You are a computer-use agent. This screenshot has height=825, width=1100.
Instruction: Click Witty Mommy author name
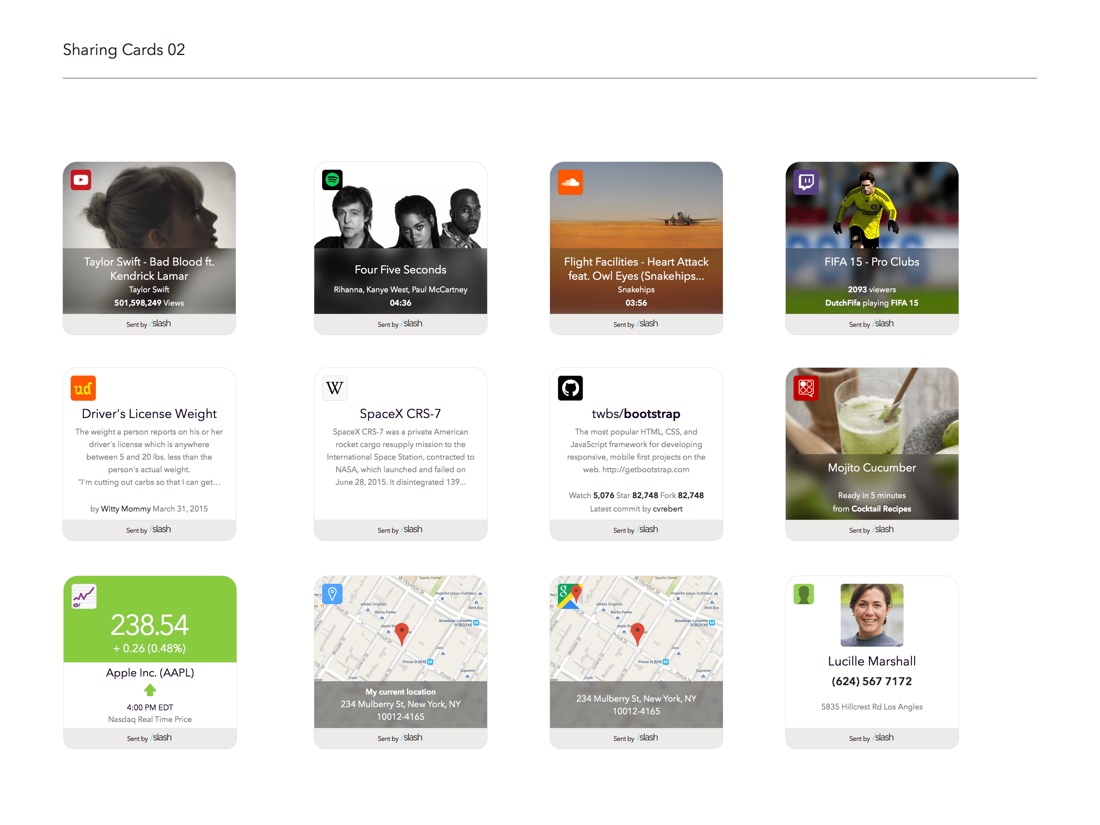click(x=125, y=509)
